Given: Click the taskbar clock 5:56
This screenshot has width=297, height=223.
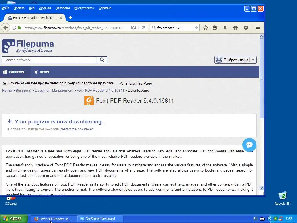Looking at the screenshot, I should [x=289, y=219].
